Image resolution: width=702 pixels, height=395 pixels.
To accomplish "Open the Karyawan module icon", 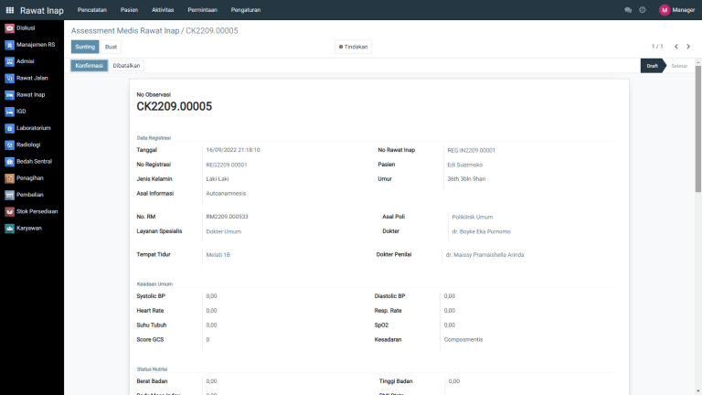I will tap(9, 229).
